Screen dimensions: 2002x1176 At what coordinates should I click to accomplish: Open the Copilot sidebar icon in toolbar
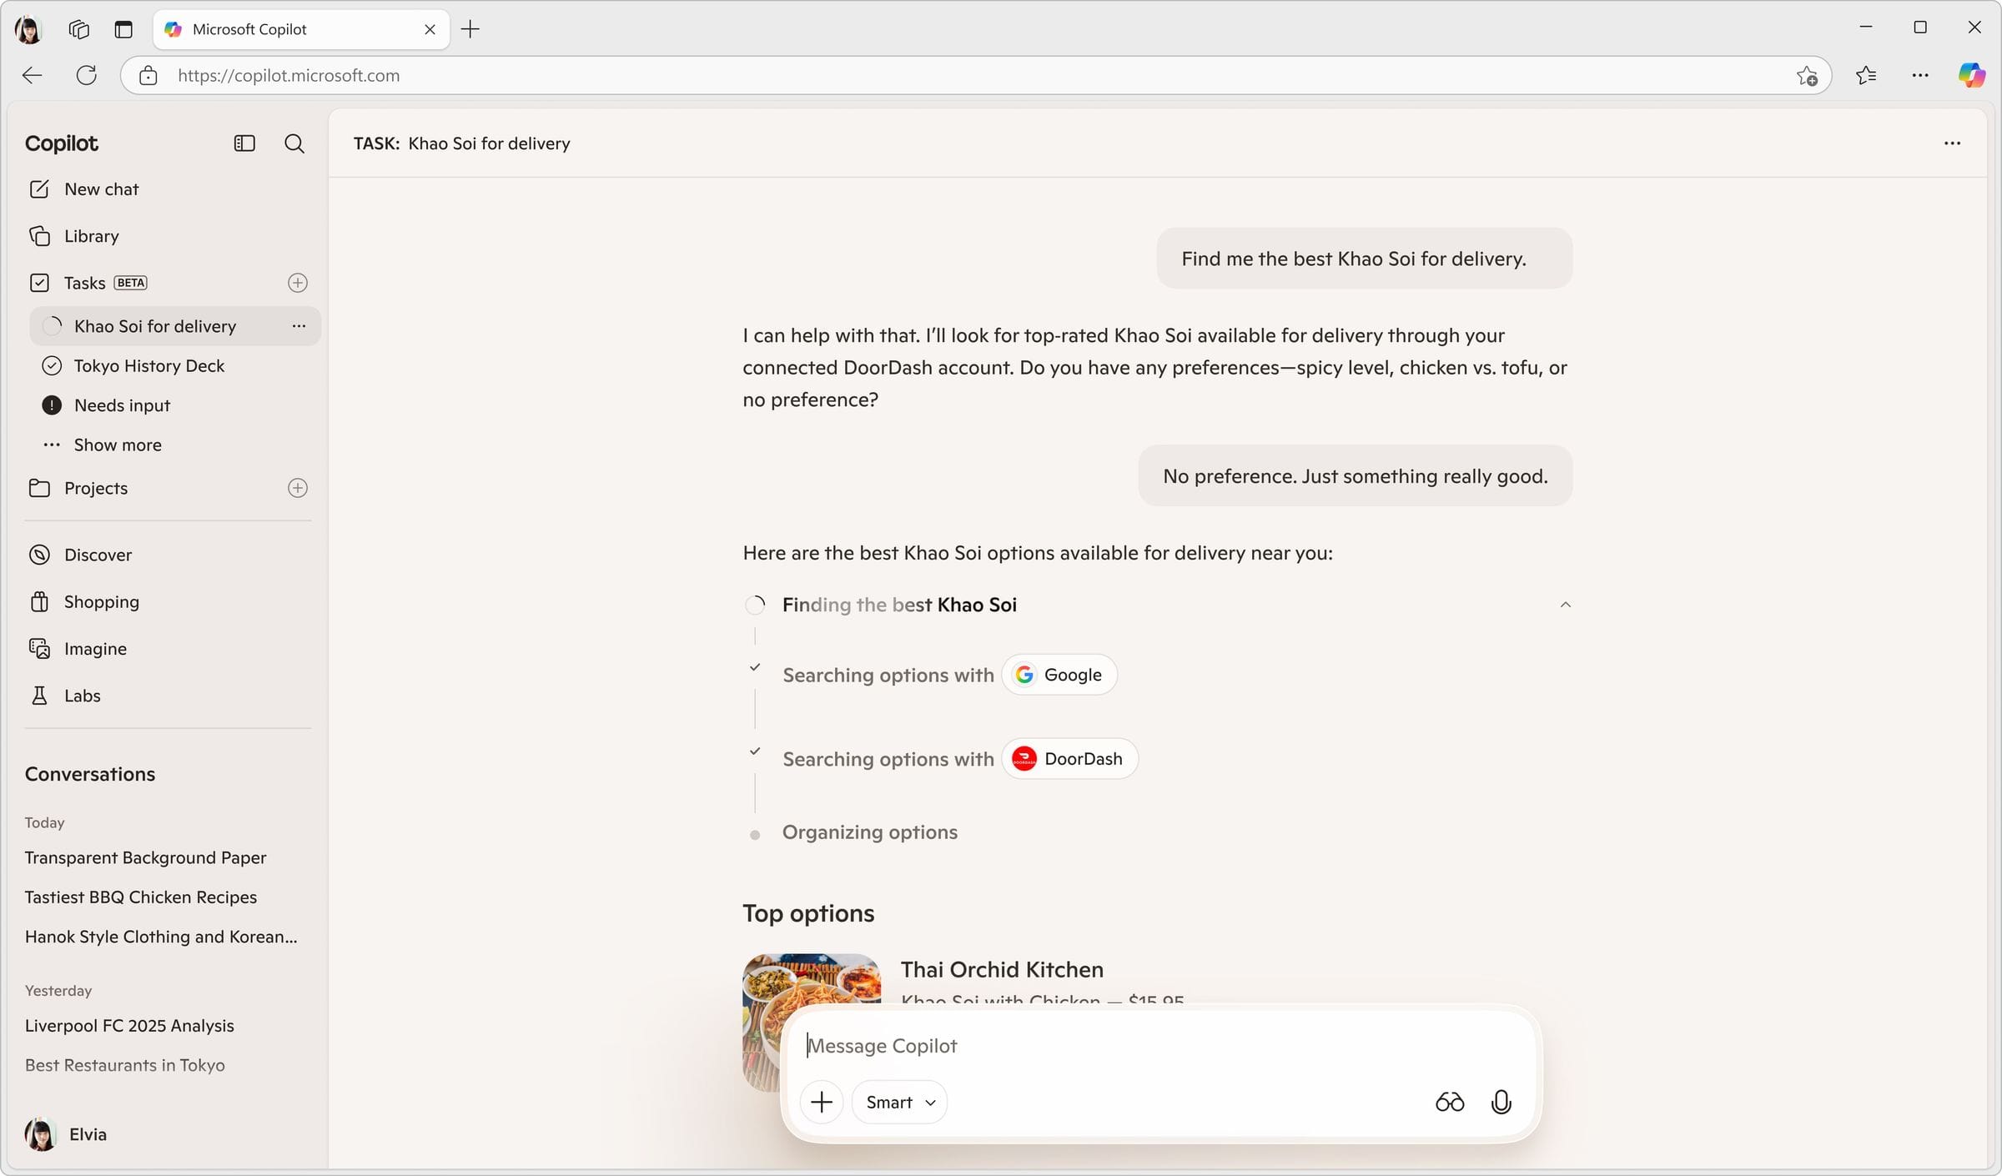[x=1972, y=75]
